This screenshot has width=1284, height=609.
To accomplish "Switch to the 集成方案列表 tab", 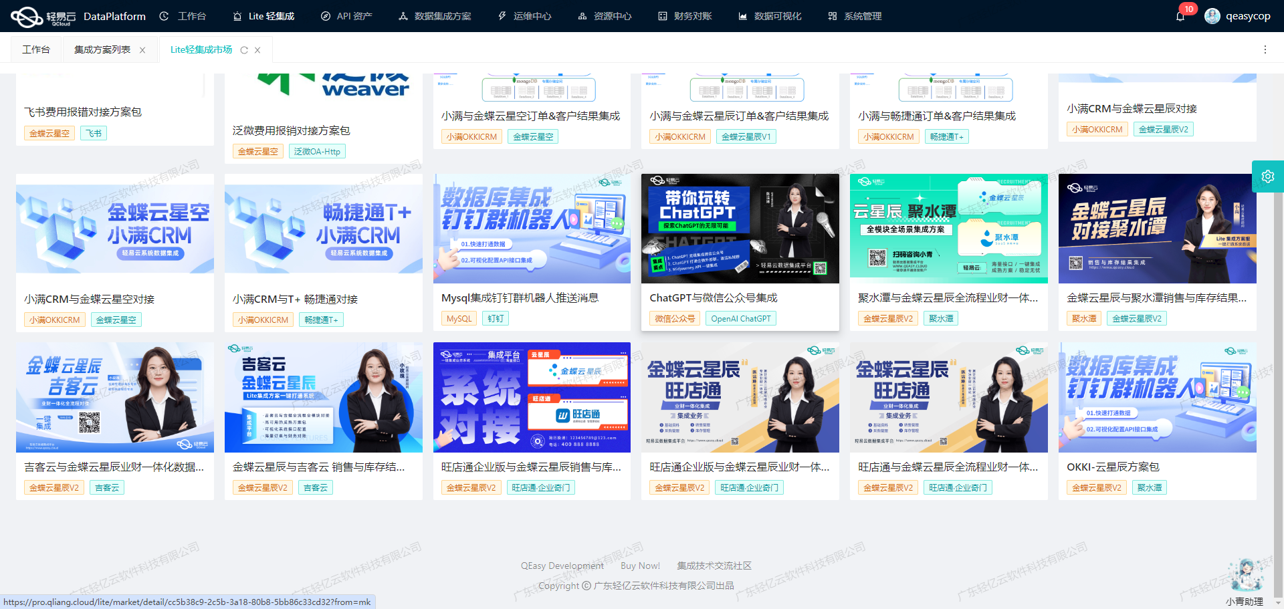I will point(102,49).
